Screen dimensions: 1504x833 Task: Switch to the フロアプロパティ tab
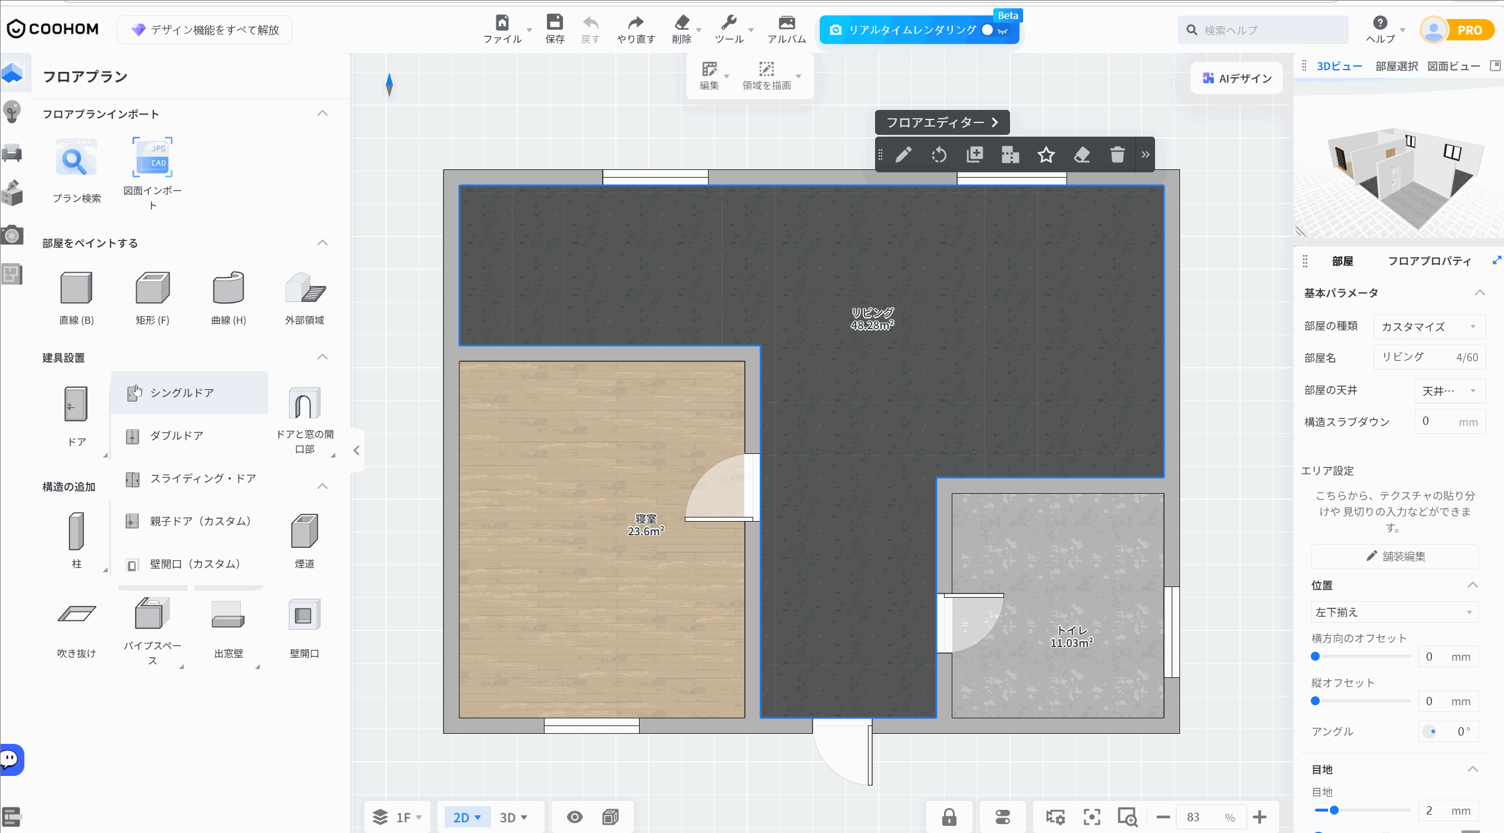tap(1430, 261)
